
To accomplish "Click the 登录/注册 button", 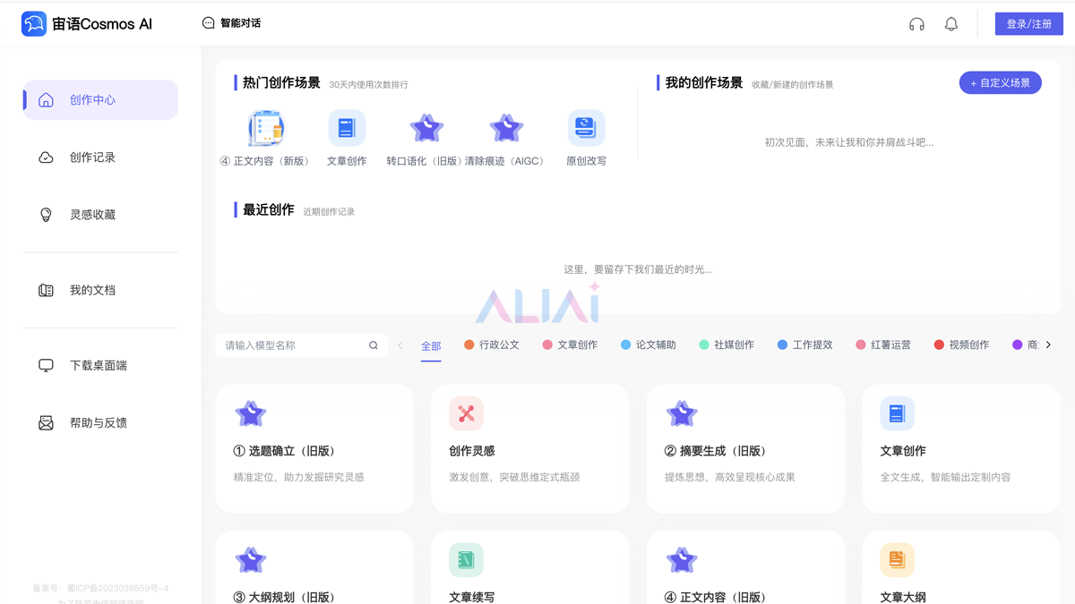I will click(1028, 24).
